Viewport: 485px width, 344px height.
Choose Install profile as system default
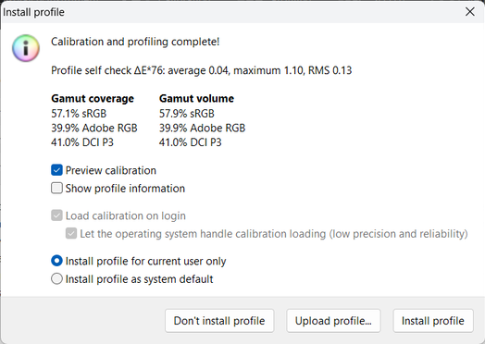(56, 278)
